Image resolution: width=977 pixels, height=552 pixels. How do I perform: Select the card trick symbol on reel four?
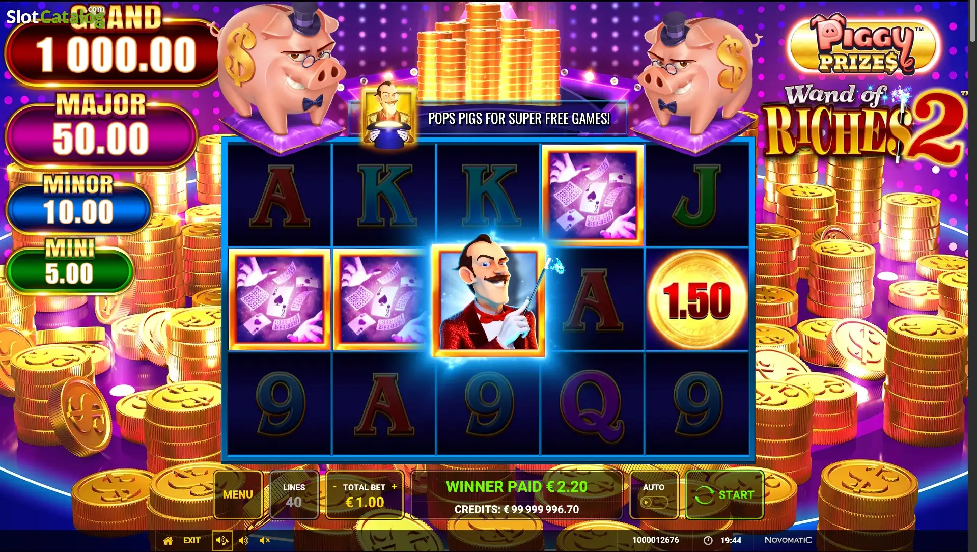click(x=593, y=195)
